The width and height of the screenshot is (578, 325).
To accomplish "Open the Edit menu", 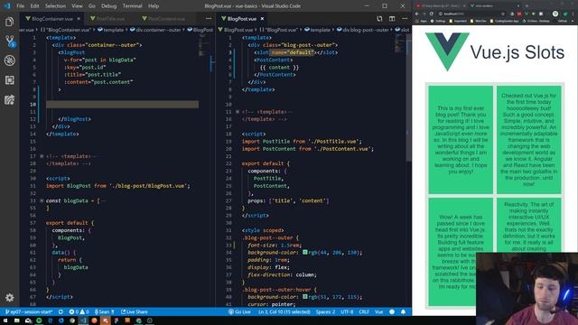I will (34, 6).
